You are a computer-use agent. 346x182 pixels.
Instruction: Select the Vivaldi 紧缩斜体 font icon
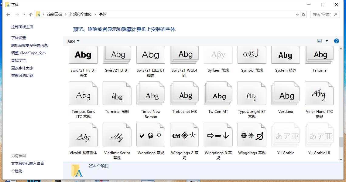[x=83, y=135]
